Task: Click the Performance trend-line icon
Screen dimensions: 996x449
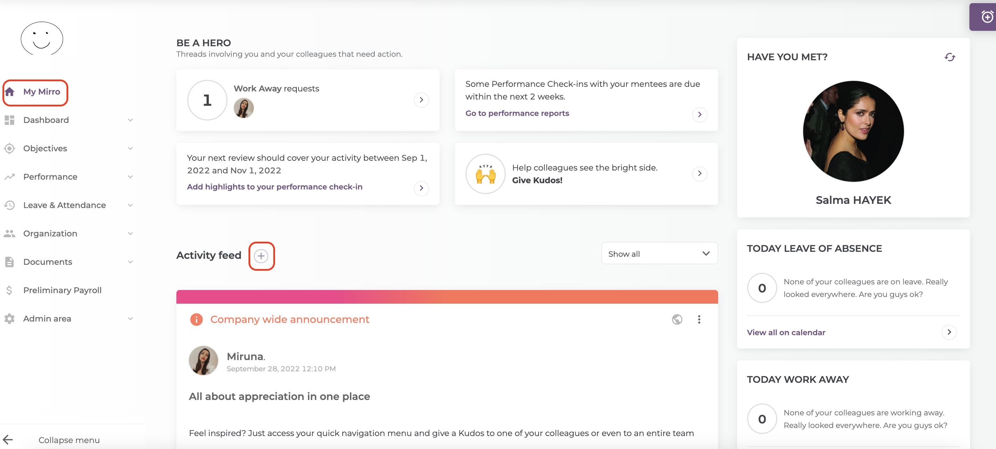Action: click(10, 177)
